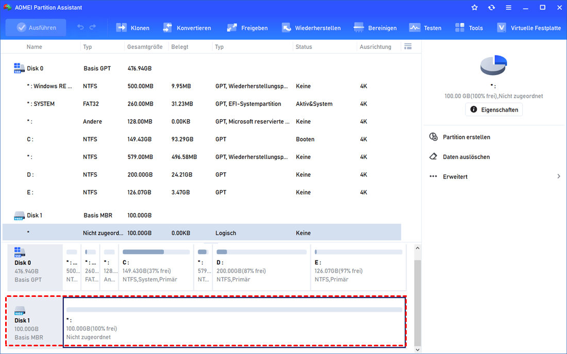
Task: Select the Freigeben toolbar icon
Action: tap(232, 28)
